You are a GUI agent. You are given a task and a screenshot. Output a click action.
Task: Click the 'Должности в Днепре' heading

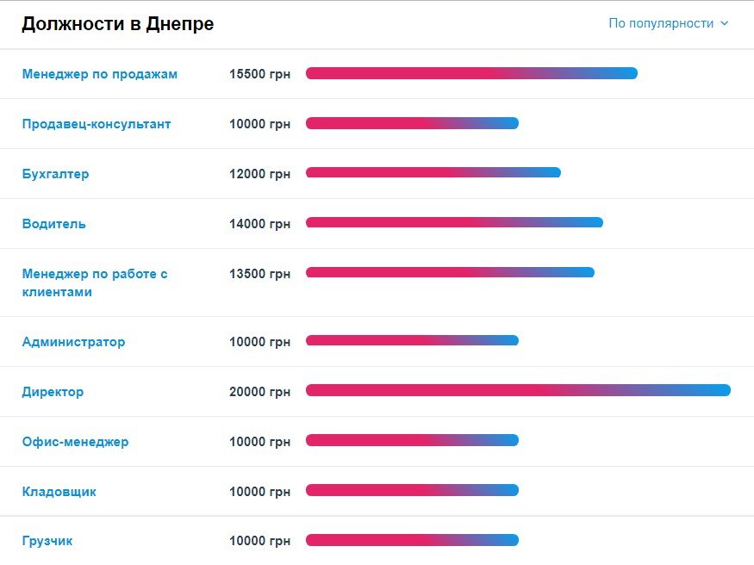[x=117, y=24]
